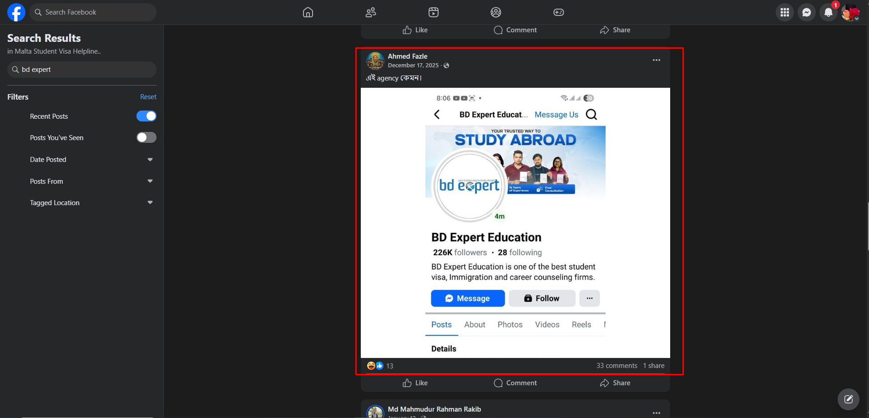
Task: Open the Reels video icon
Action: [434, 12]
